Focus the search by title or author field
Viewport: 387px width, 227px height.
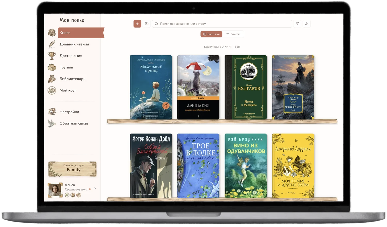222,24
